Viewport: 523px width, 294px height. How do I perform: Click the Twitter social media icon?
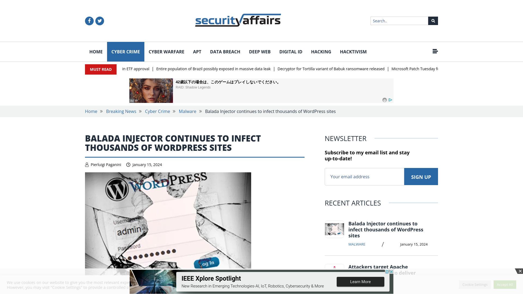click(99, 21)
